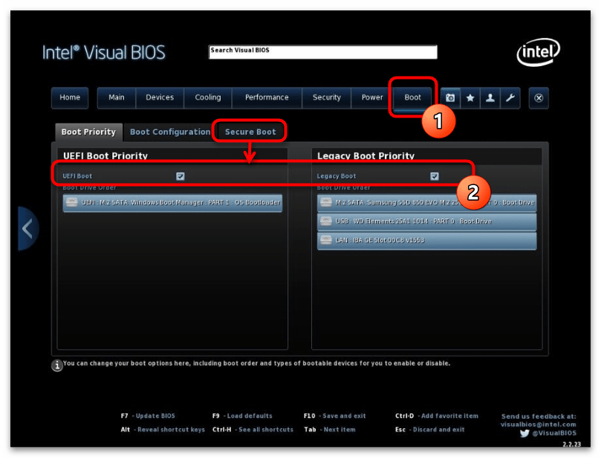Open favorites with the star icon
This screenshot has height=458, width=601.
pos(470,97)
